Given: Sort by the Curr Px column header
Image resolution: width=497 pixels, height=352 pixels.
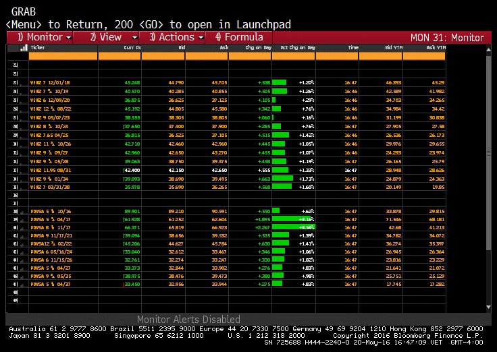Looking at the screenshot, I should (132, 48).
